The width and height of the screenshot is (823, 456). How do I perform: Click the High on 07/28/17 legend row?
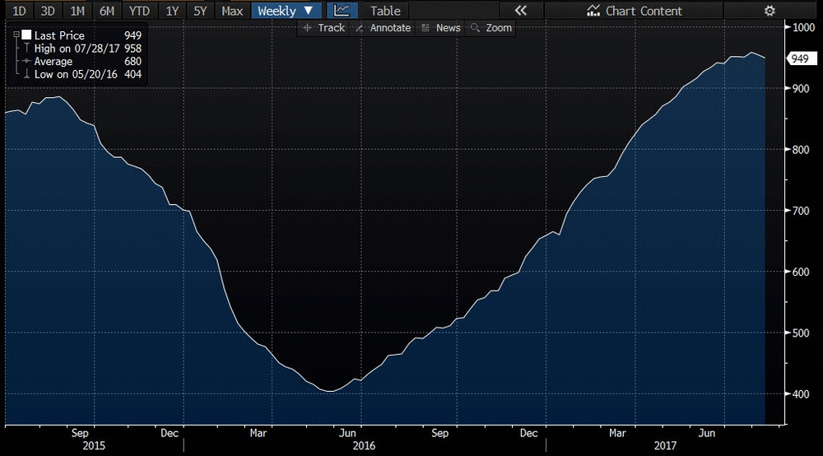click(82, 49)
